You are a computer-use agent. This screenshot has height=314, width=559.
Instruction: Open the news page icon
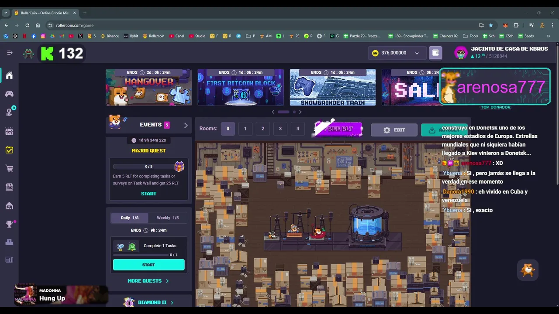(9, 260)
